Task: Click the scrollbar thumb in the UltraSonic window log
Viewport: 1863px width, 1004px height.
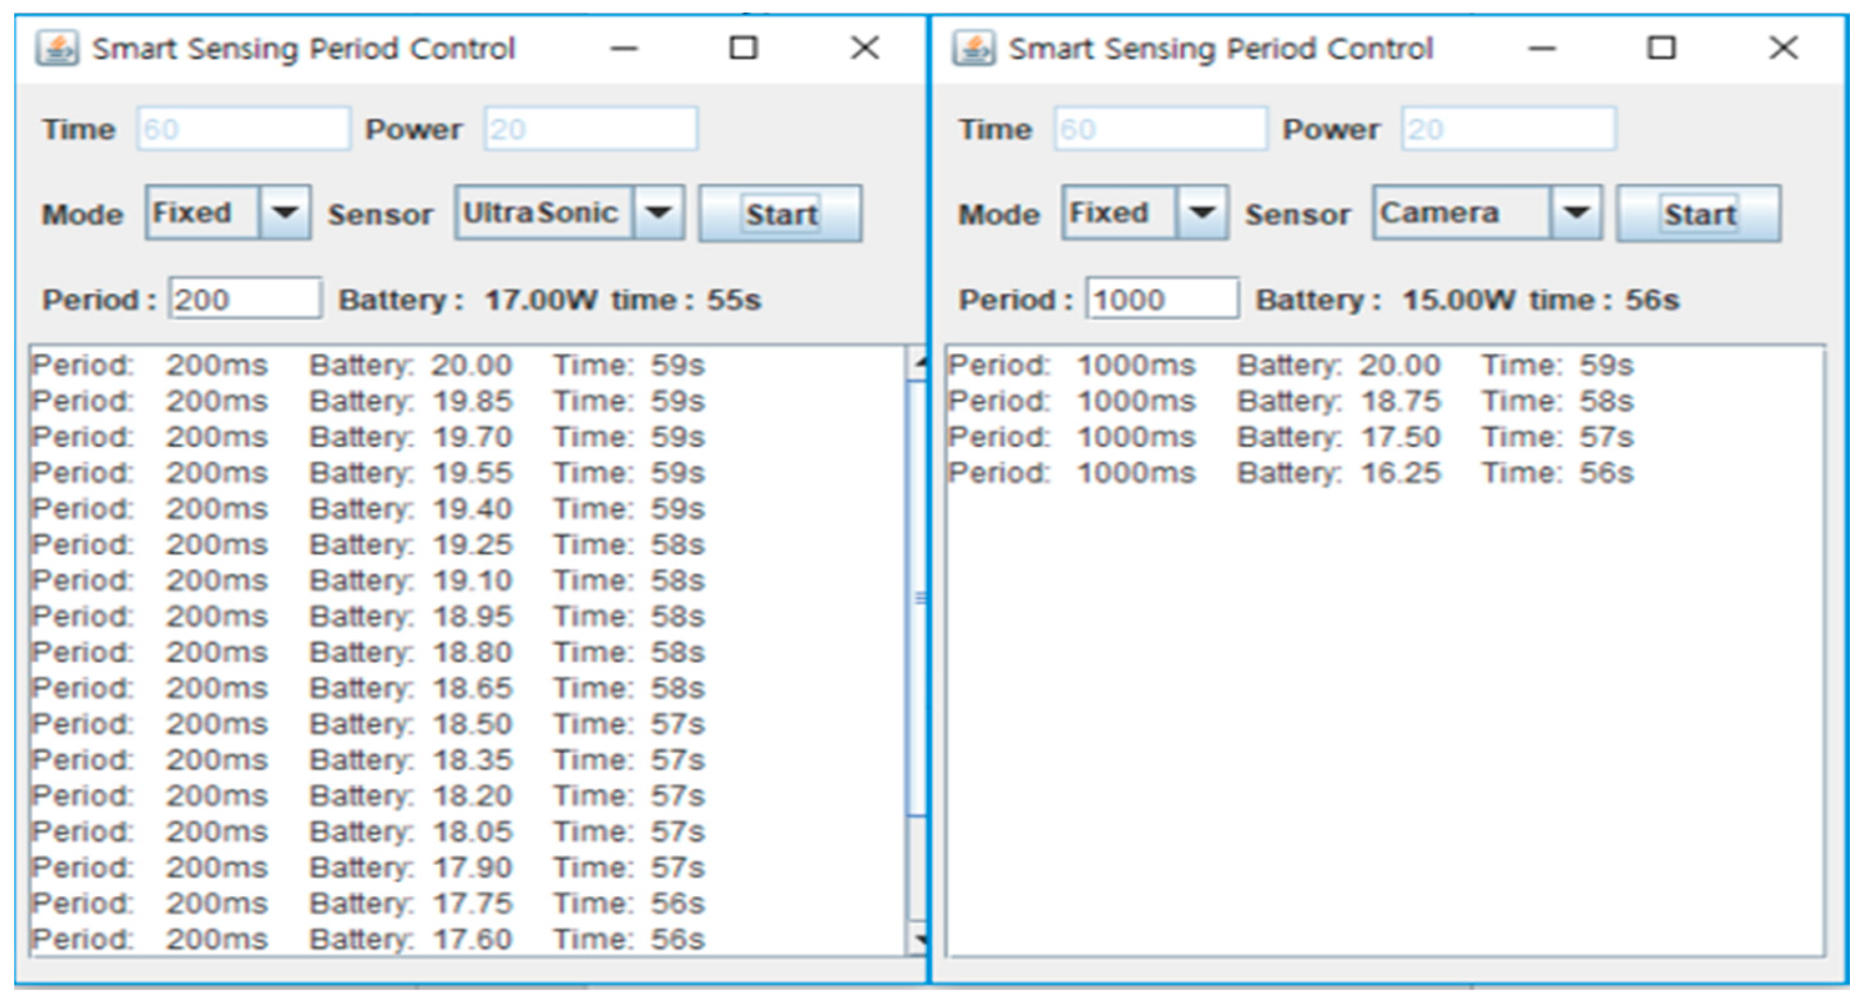Action: 917,599
